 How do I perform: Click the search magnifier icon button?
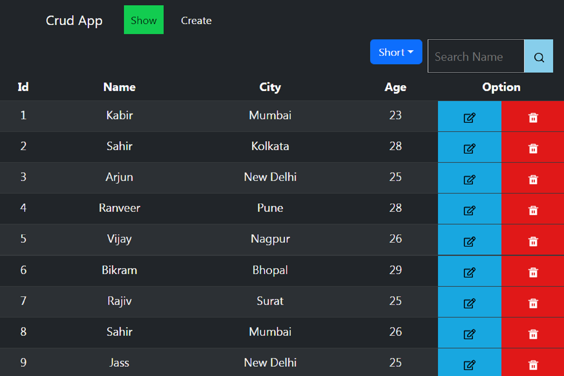pyautogui.click(x=538, y=56)
